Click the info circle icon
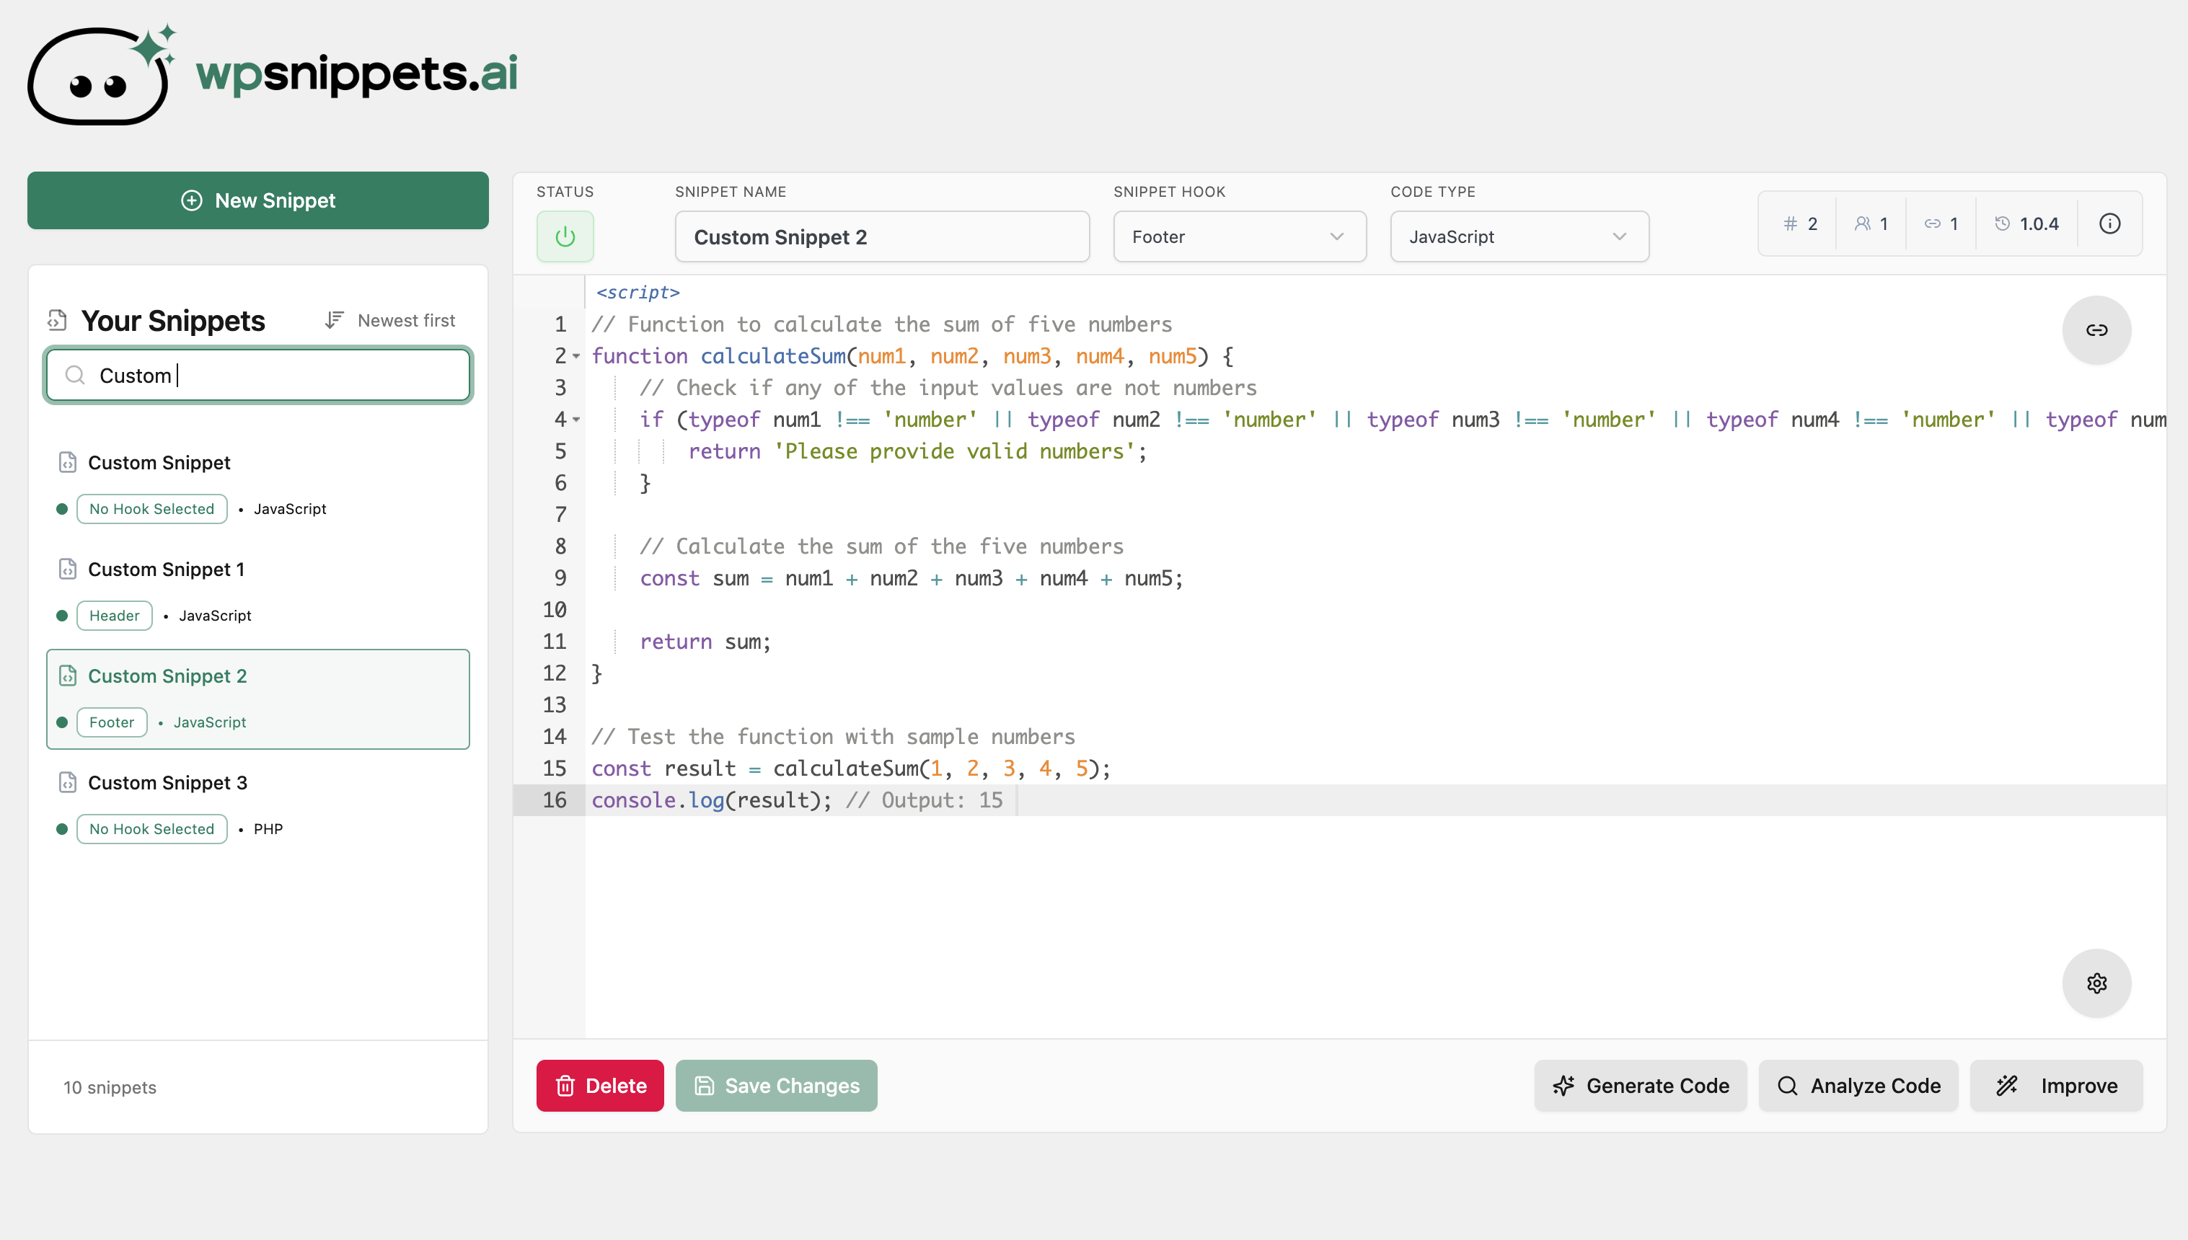Screen dimensions: 2188x1240 click(2109, 224)
